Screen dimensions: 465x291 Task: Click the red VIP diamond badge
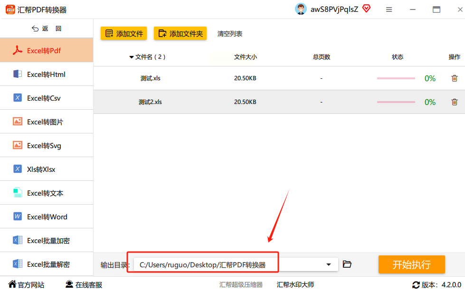click(x=367, y=9)
